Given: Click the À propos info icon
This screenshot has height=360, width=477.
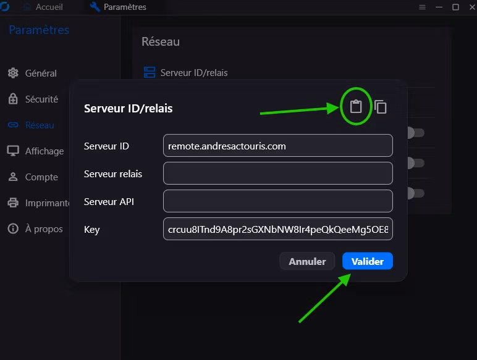Looking at the screenshot, I should tap(13, 228).
